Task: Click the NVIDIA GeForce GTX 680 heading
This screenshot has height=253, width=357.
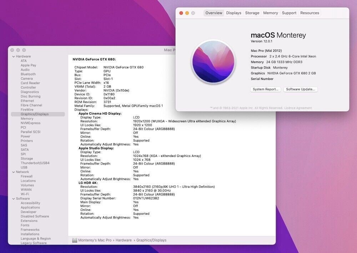Action: pos(94,59)
